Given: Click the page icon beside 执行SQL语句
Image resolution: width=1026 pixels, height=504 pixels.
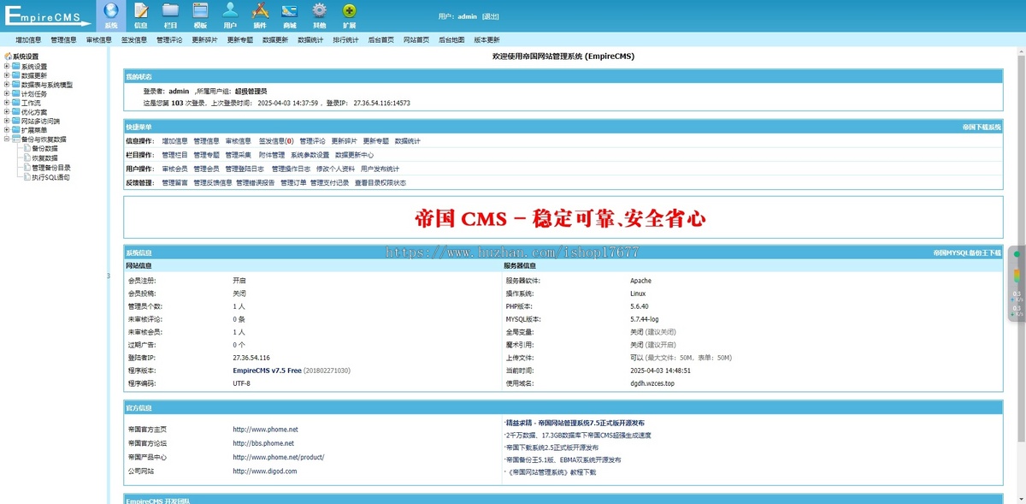Looking at the screenshot, I should (27, 177).
